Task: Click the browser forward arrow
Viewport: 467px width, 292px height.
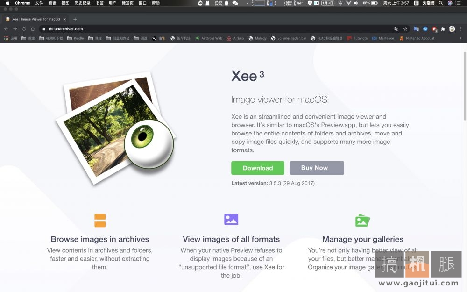Action: pyautogui.click(x=15, y=29)
